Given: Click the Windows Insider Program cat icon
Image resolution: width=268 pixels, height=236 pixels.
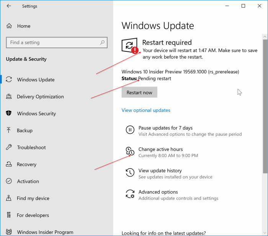Looking at the screenshot, I should coord(9,232).
